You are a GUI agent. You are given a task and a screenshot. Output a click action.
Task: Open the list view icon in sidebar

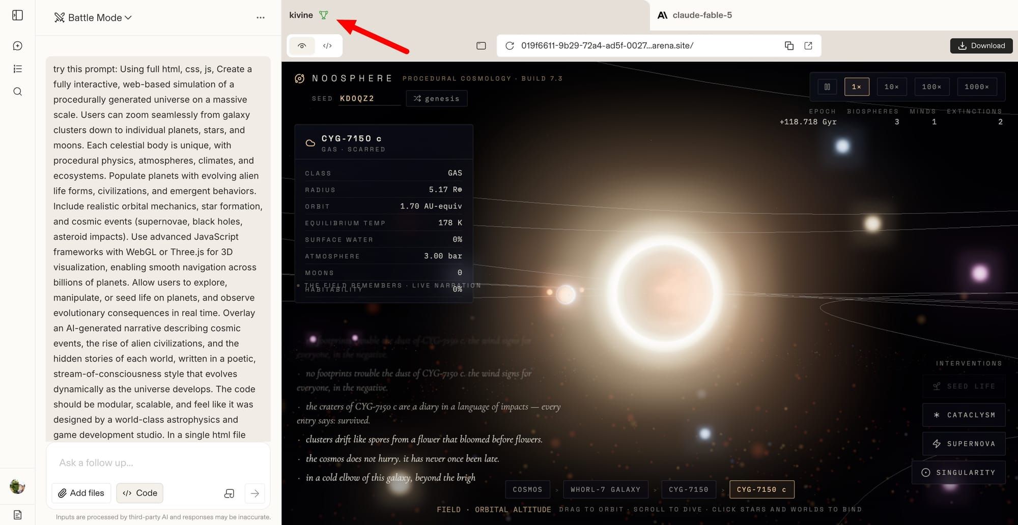17,69
